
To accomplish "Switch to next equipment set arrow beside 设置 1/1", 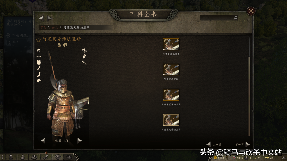I will (79, 141).
